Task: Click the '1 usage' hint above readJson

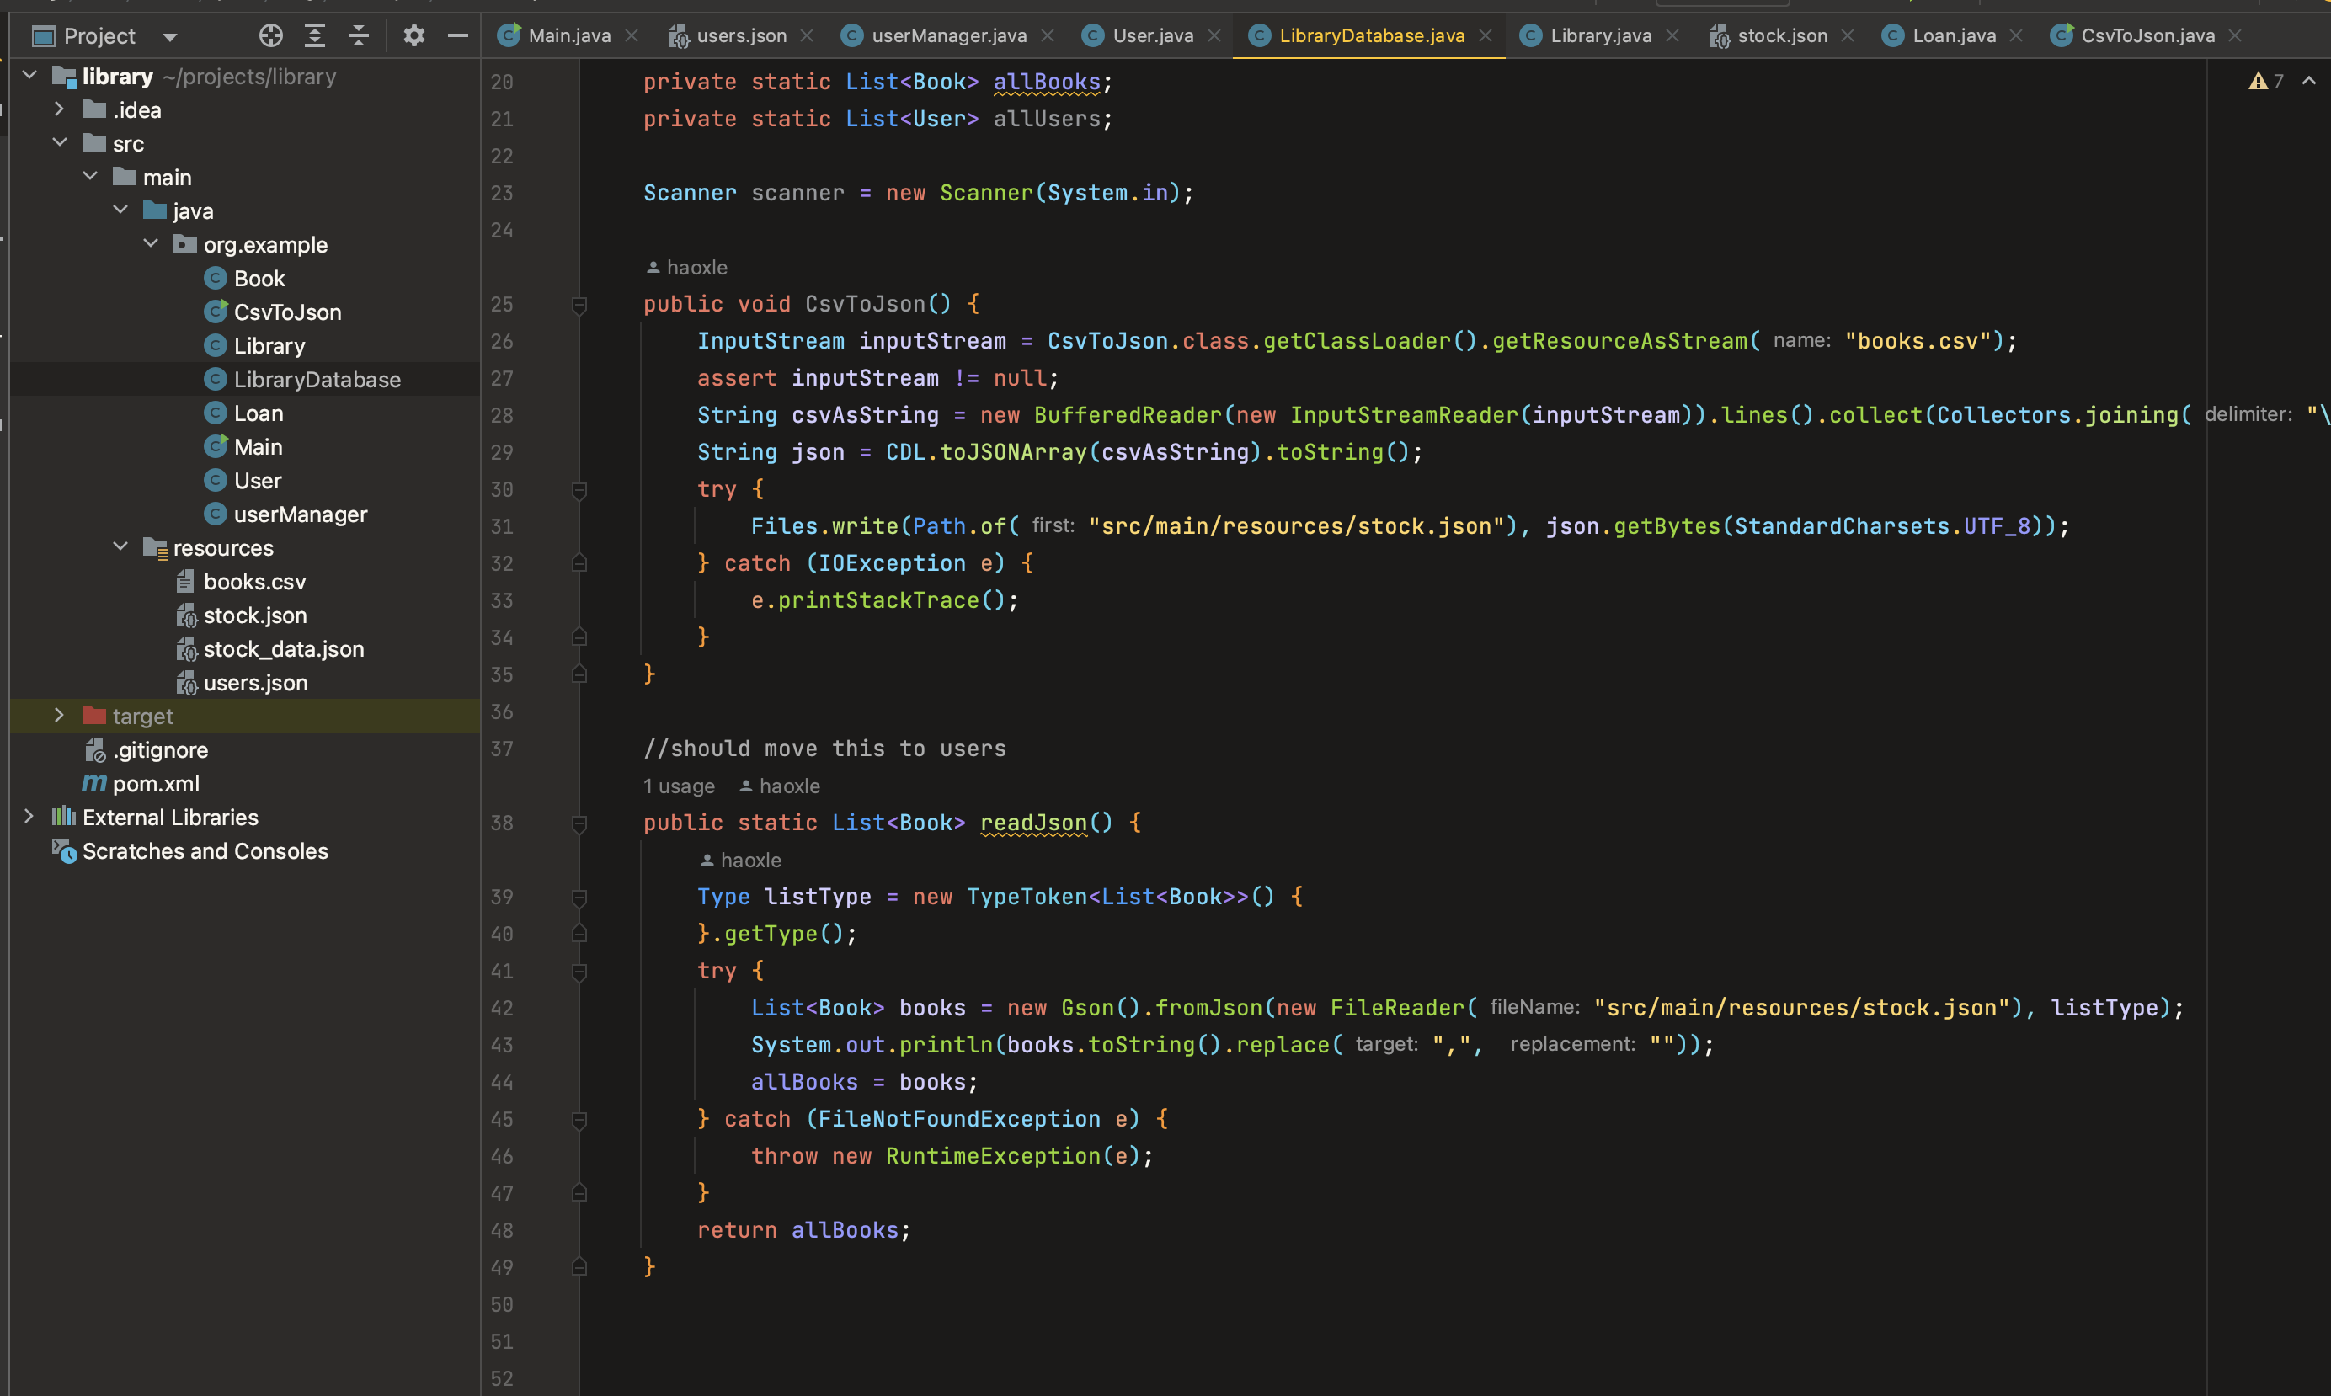Action: click(678, 786)
